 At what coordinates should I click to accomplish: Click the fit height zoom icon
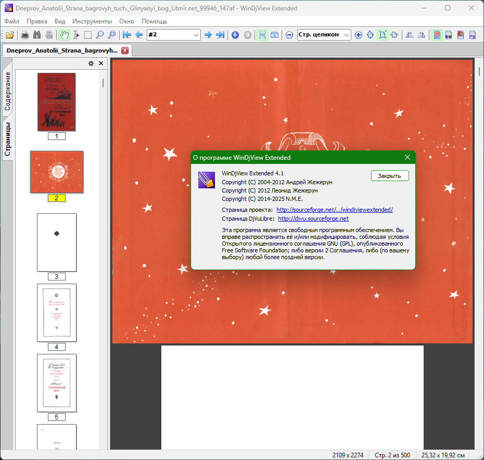[371, 35]
